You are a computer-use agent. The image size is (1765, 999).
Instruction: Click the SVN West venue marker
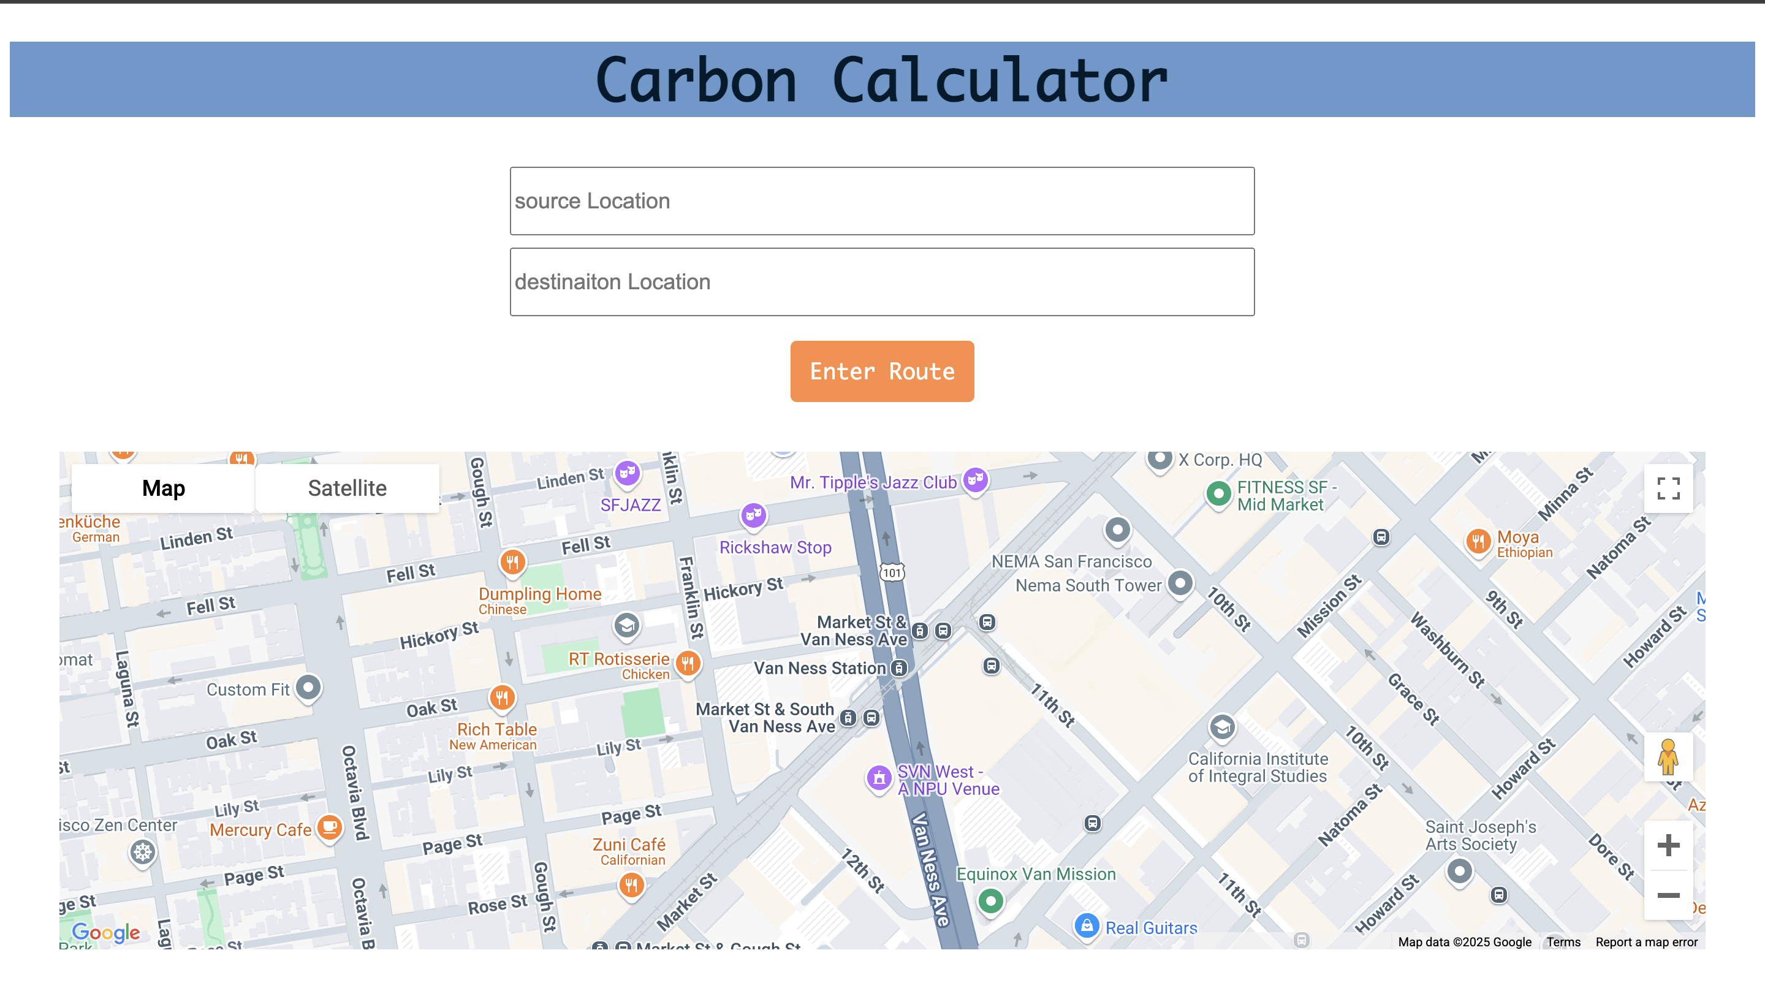[879, 779]
